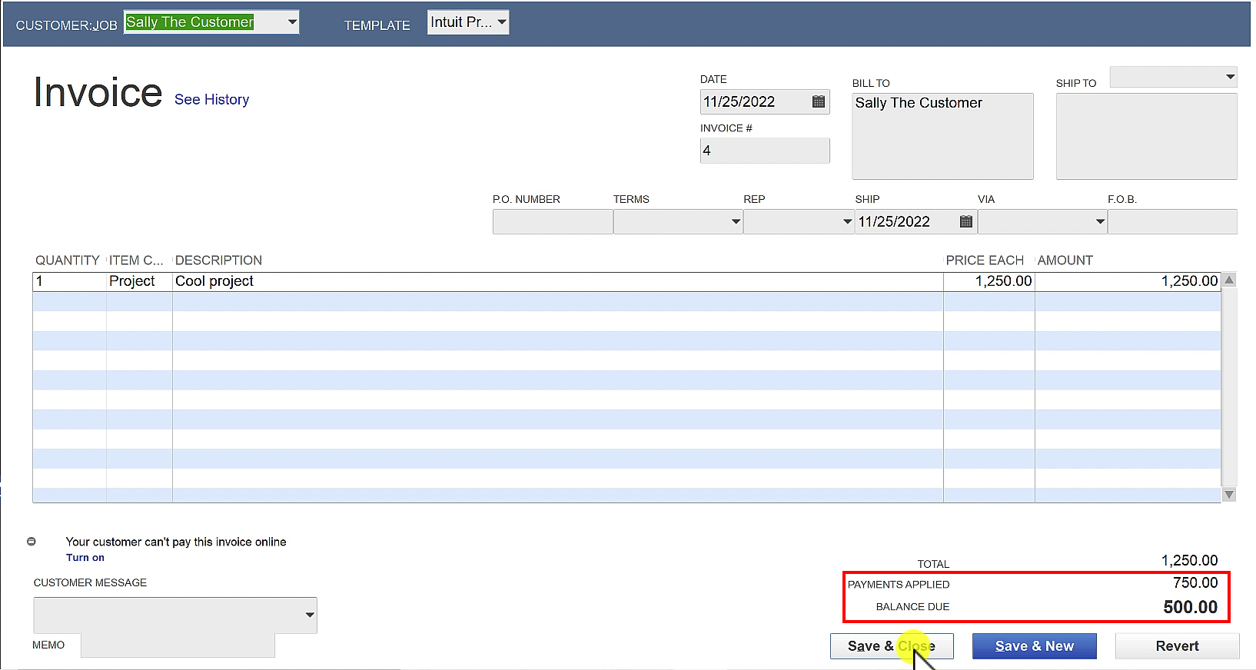Expand the Customer:Job dropdown
1256x670 pixels.
(292, 22)
